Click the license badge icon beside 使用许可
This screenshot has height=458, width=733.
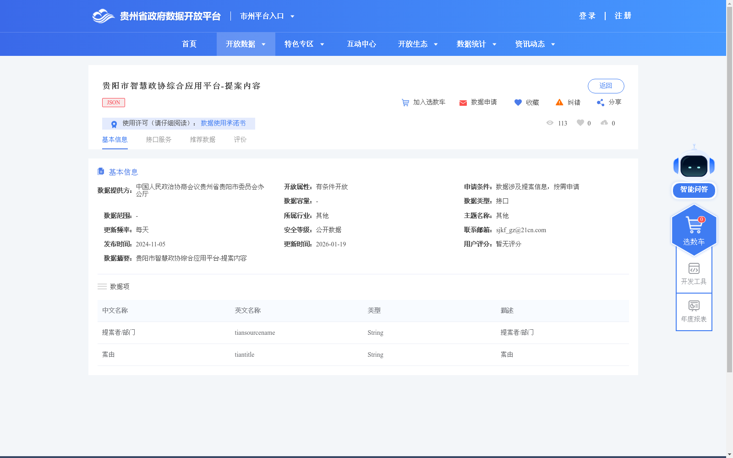[114, 124]
